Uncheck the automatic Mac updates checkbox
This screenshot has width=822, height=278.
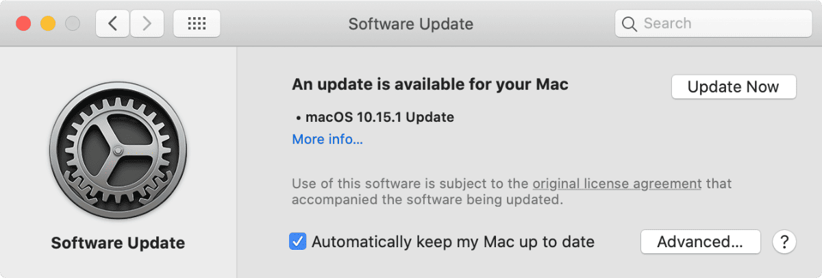click(297, 242)
